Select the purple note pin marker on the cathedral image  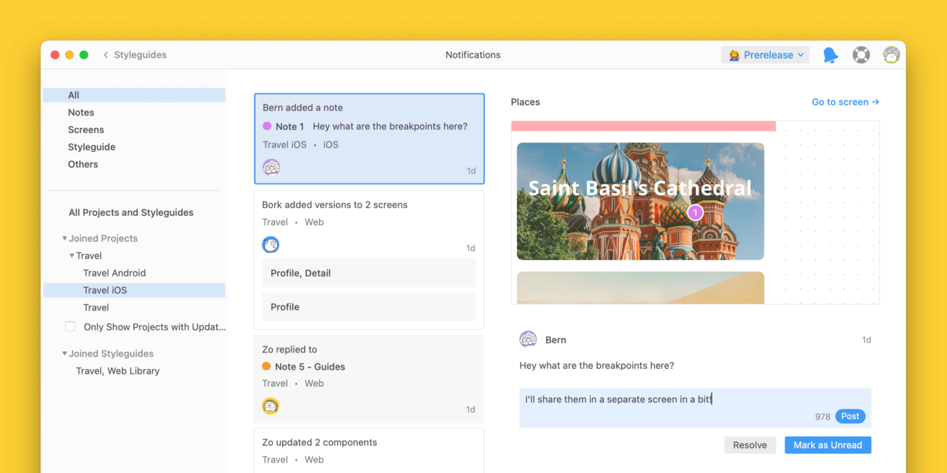(695, 213)
